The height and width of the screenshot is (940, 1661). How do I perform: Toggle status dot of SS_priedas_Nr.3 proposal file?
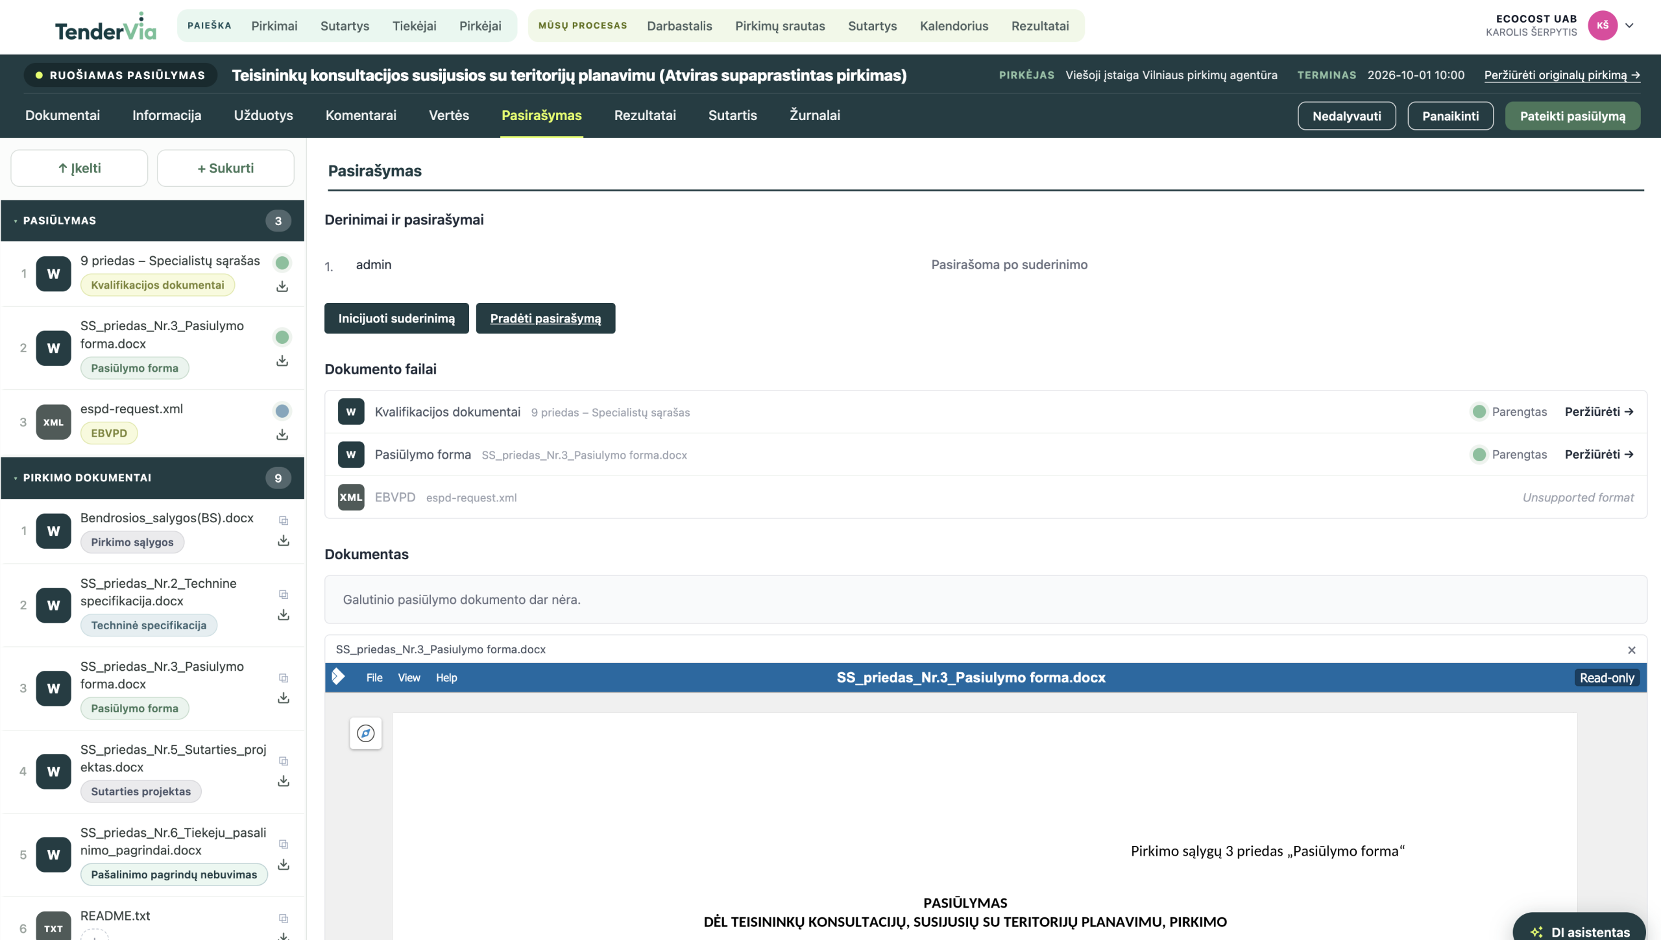282,337
